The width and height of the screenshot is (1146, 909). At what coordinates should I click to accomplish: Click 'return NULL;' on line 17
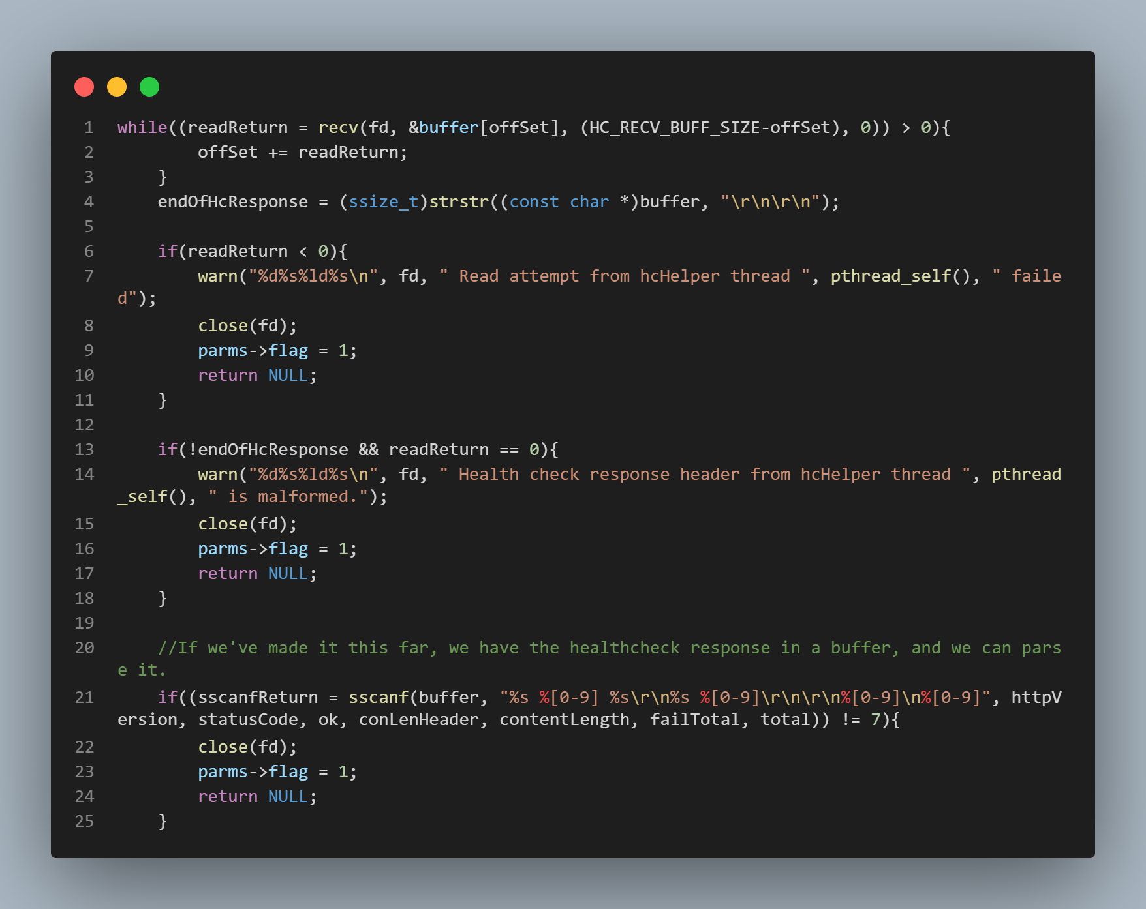(x=258, y=573)
